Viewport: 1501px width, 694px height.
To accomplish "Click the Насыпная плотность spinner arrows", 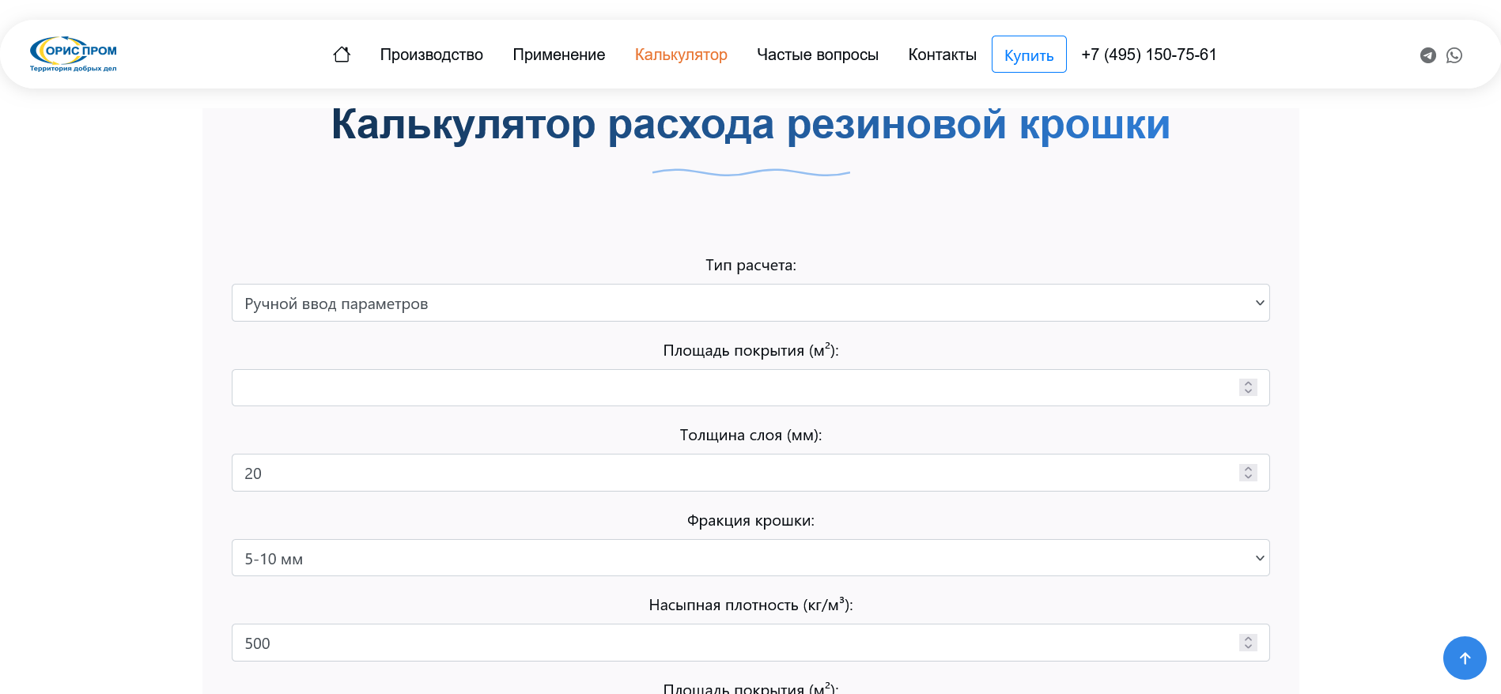I will [x=1248, y=643].
